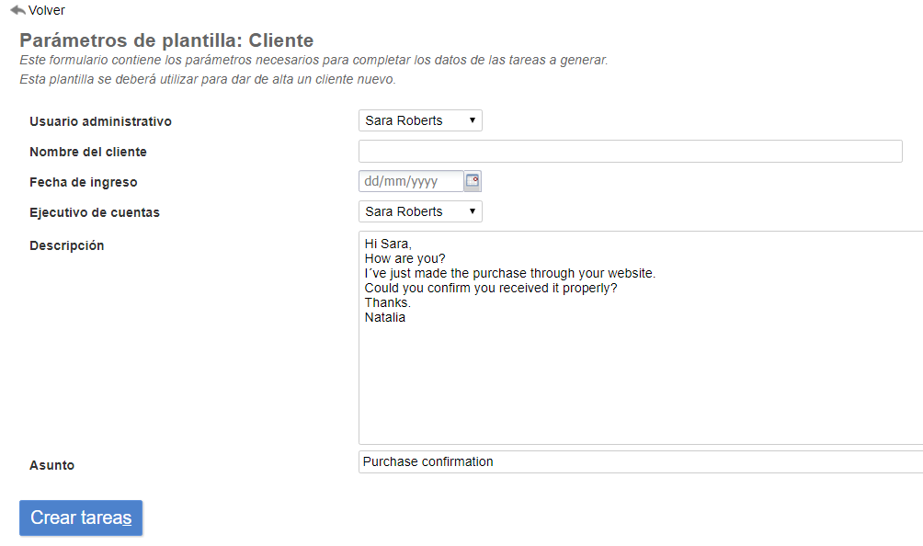Click the 'Could you confirm' line in description
This screenshot has width=923, height=546.
(x=490, y=288)
